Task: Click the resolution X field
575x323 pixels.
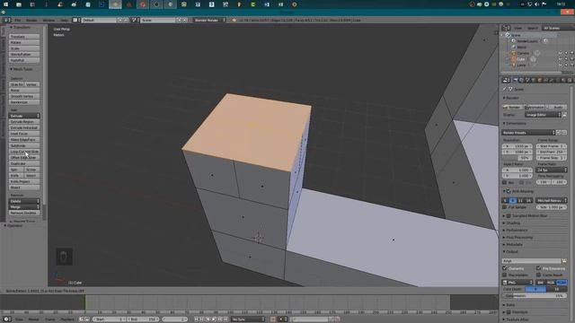Action: pyautogui.click(x=517, y=146)
